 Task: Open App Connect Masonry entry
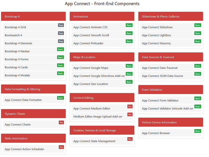pos(171,43)
